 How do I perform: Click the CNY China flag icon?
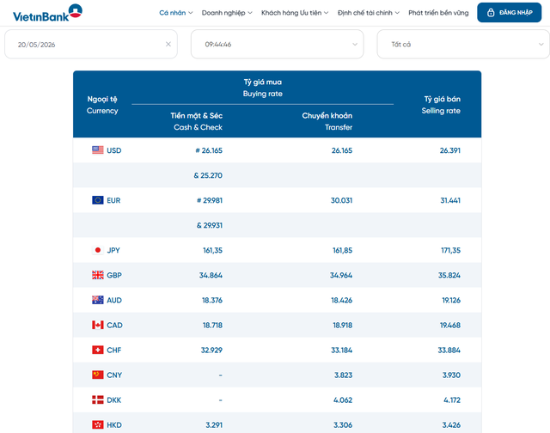[97, 375]
